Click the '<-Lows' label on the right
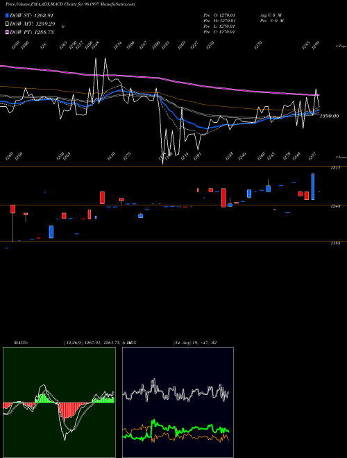 click(x=341, y=157)
